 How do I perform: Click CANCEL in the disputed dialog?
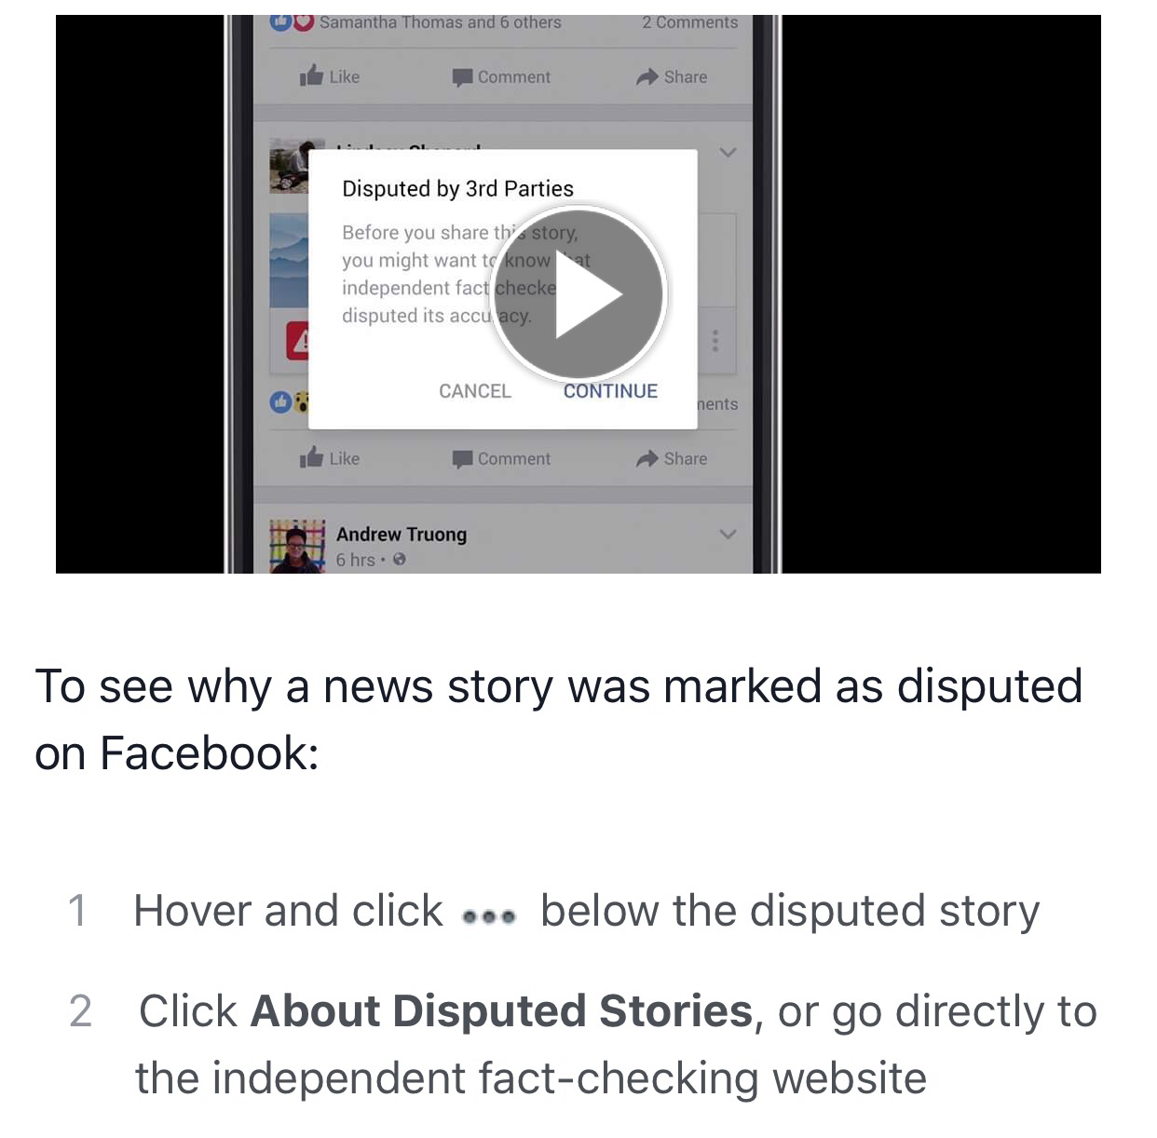[x=475, y=391]
